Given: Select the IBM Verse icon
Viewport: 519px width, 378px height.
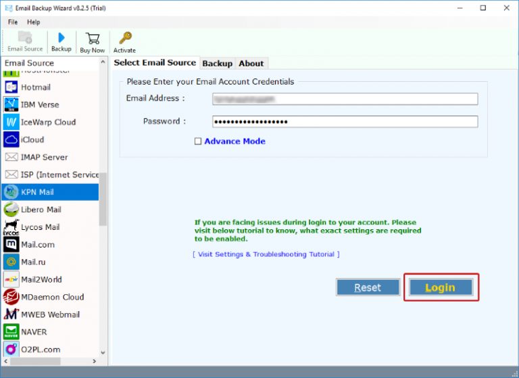Looking at the screenshot, I should click(11, 105).
